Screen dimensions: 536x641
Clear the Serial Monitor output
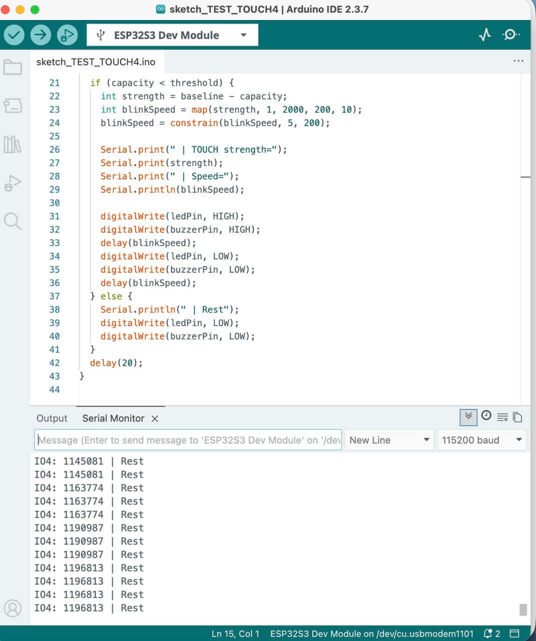502,417
